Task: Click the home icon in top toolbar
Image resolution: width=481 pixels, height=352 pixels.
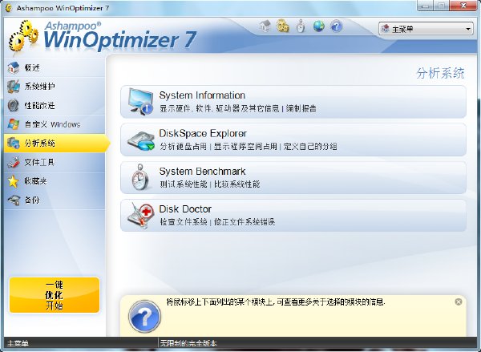Action: point(265,26)
